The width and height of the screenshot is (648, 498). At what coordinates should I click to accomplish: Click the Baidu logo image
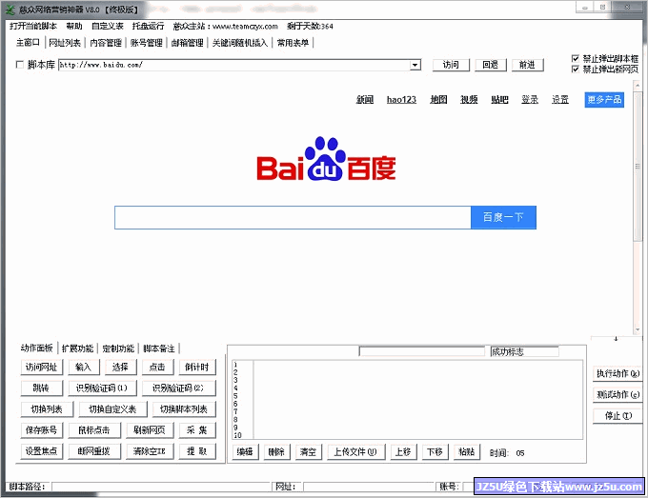(326, 159)
